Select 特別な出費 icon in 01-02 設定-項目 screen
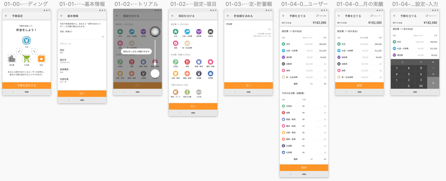Image resolution: width=446 pixels, height=181 pixels. 187,92
